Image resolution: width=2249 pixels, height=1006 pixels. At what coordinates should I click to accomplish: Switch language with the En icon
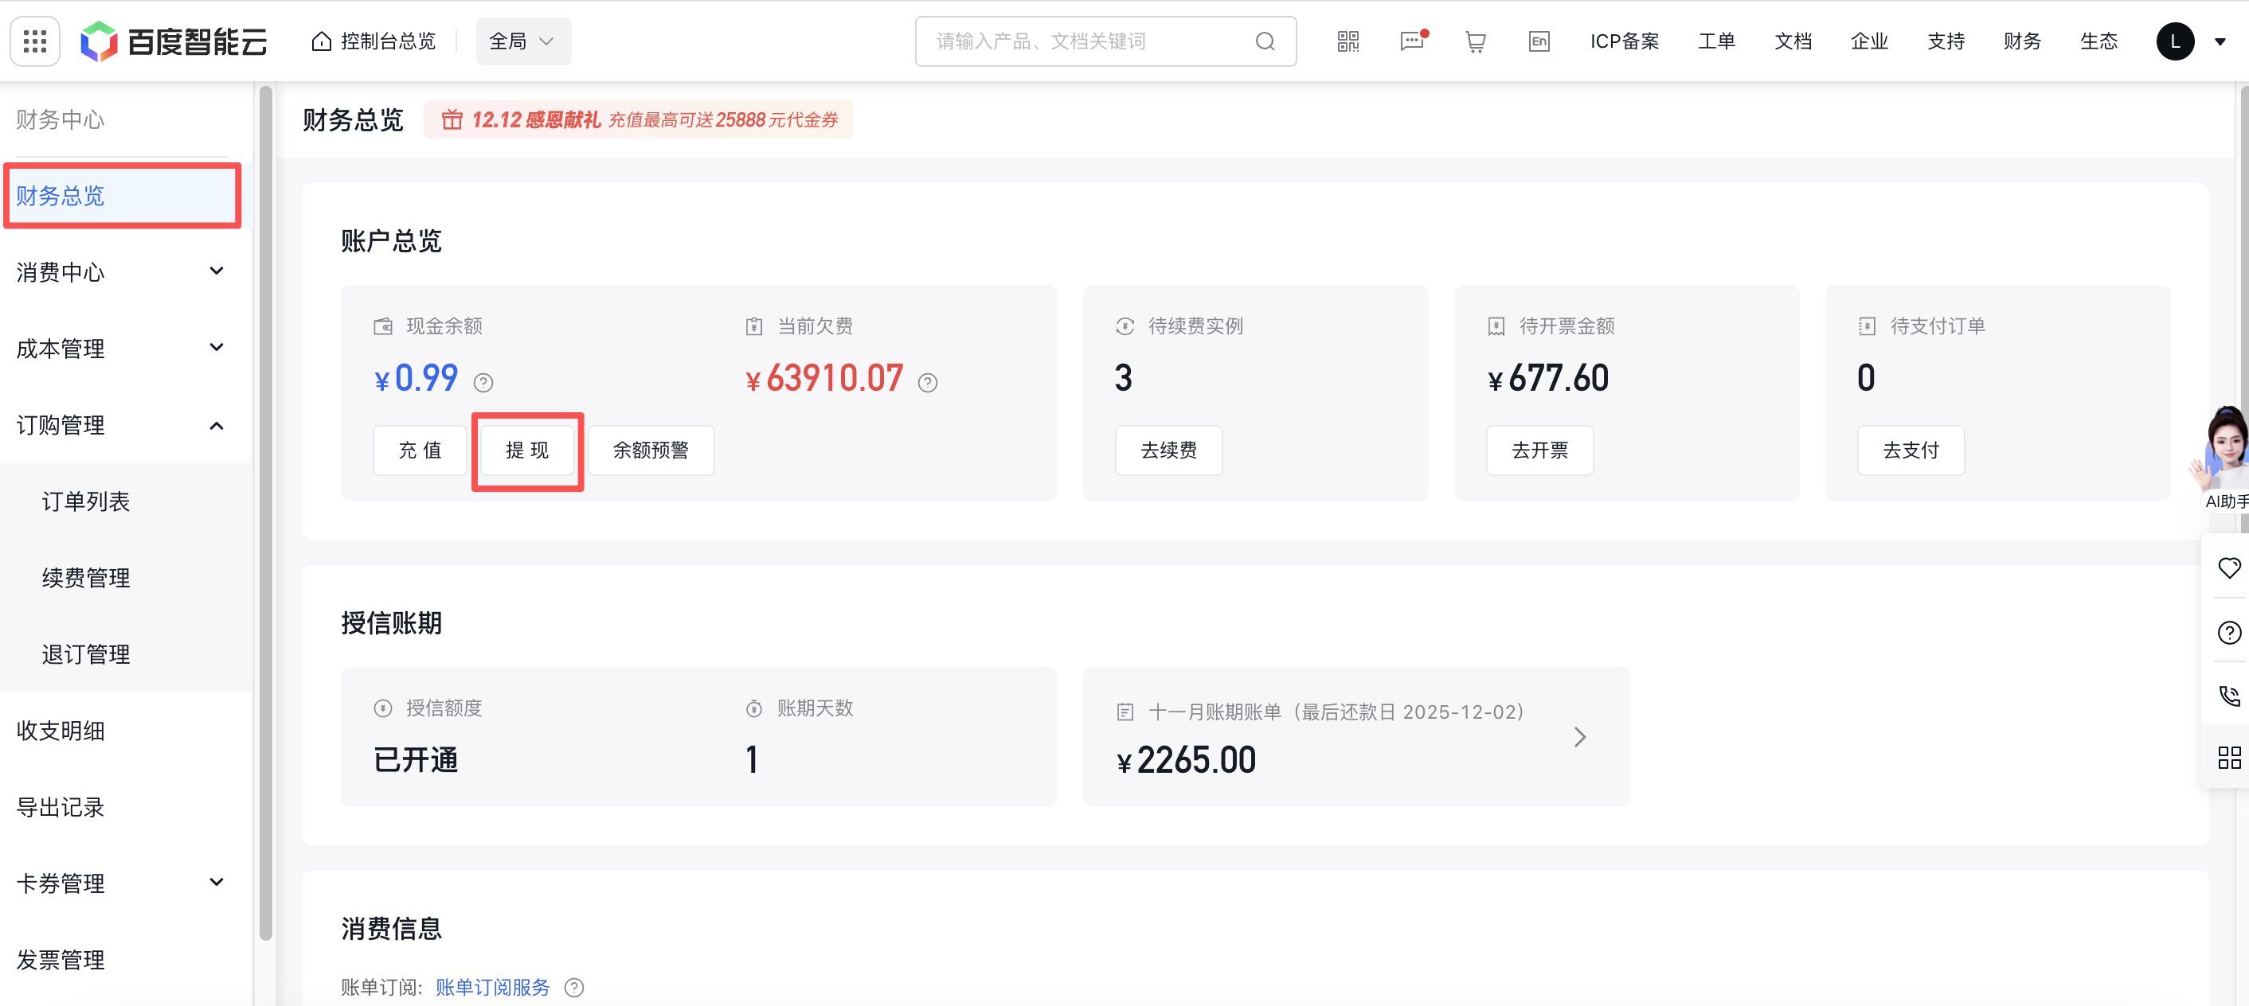pos(1539,41)
